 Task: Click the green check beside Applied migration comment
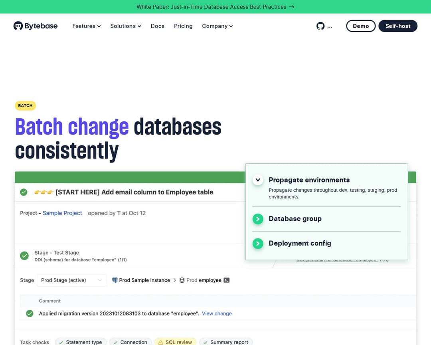[30, 313]
